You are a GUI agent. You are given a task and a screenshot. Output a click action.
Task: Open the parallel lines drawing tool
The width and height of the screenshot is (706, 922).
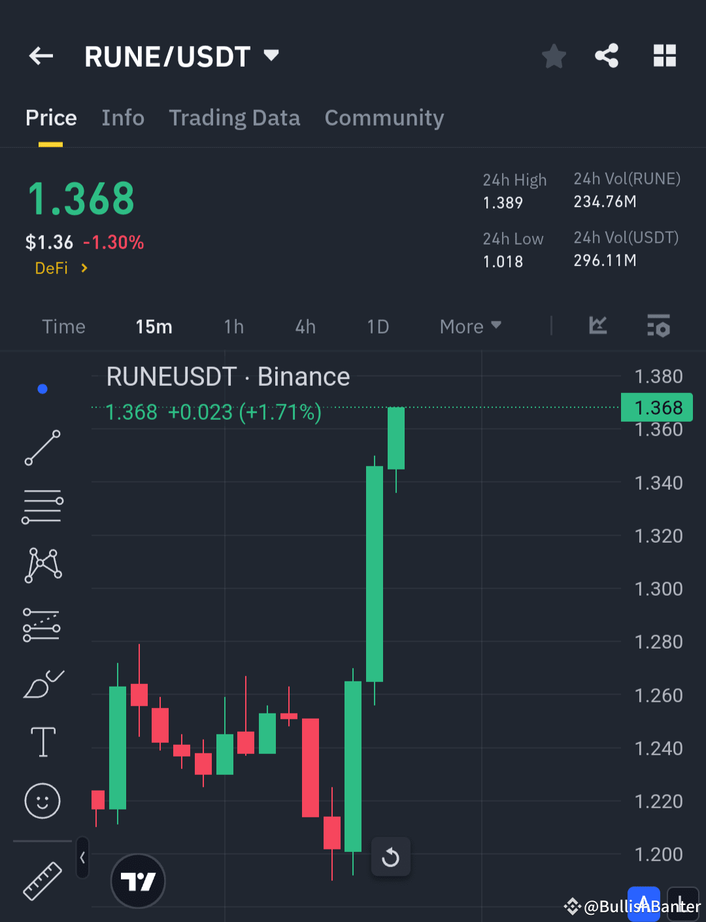pyautogui.click(x=42, y=507)
